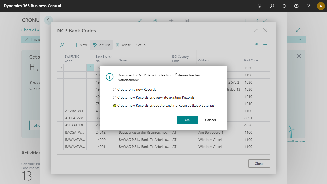This screenshot has width=327, height=184.
Task: Switch list view layout icon
Action: tap(265, 45)
